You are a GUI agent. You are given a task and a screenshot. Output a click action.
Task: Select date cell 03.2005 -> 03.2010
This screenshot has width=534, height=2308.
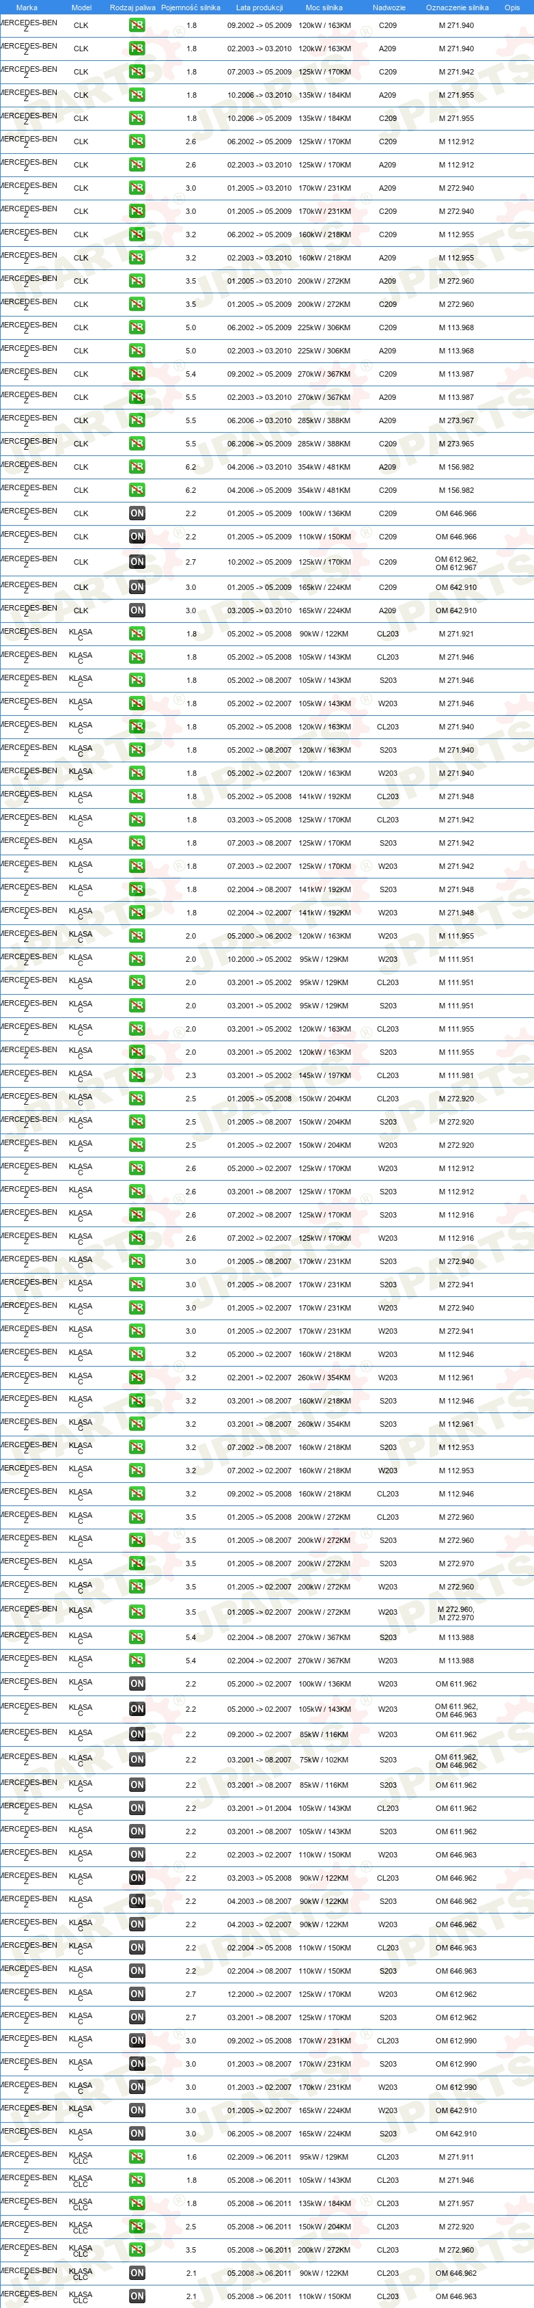[259, 610]
